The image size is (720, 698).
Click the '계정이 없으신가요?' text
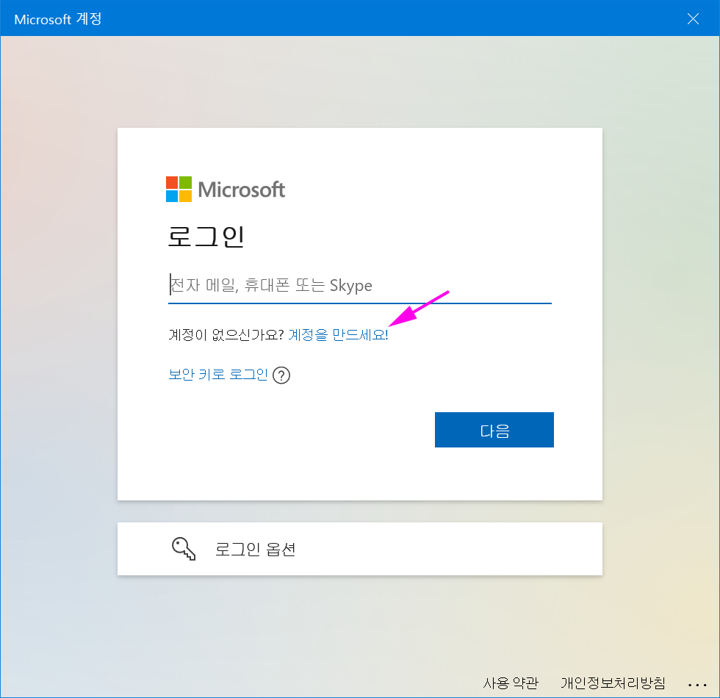point(226,335)
